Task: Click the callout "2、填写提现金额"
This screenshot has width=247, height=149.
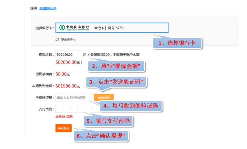Action: tap(116, 66)
